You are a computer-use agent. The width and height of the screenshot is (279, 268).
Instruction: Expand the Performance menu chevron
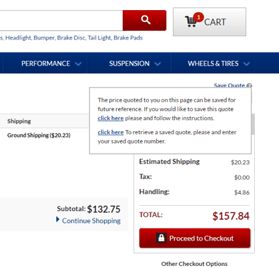click(78, 64)
